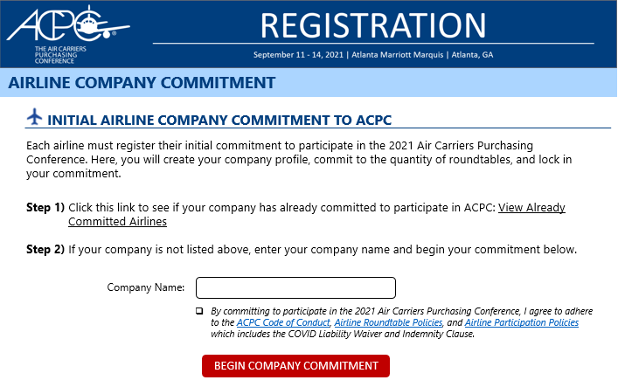
Task: Open the Airline Roundtable Policies link
Action: point(388,322)
